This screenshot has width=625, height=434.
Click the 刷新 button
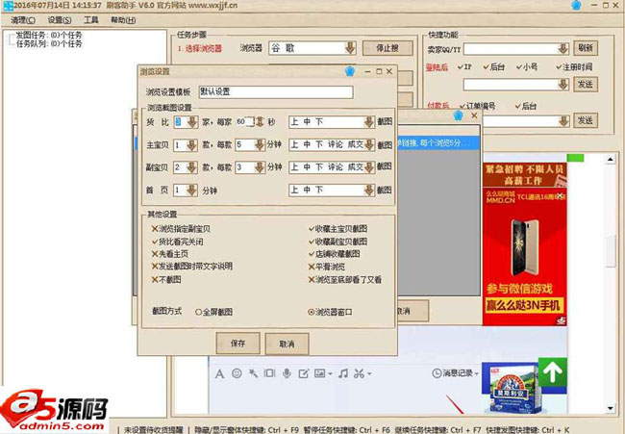(586, 48)
